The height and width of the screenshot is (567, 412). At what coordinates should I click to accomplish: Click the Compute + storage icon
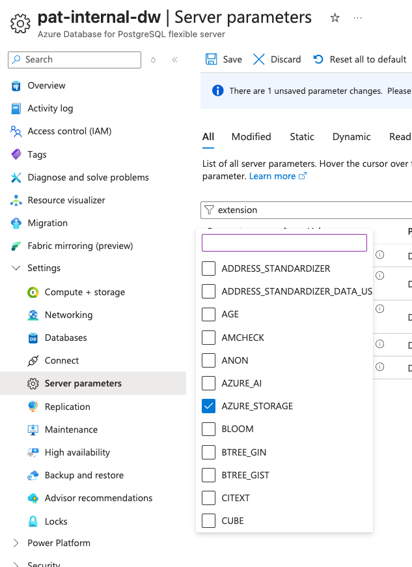pos(33,292)
